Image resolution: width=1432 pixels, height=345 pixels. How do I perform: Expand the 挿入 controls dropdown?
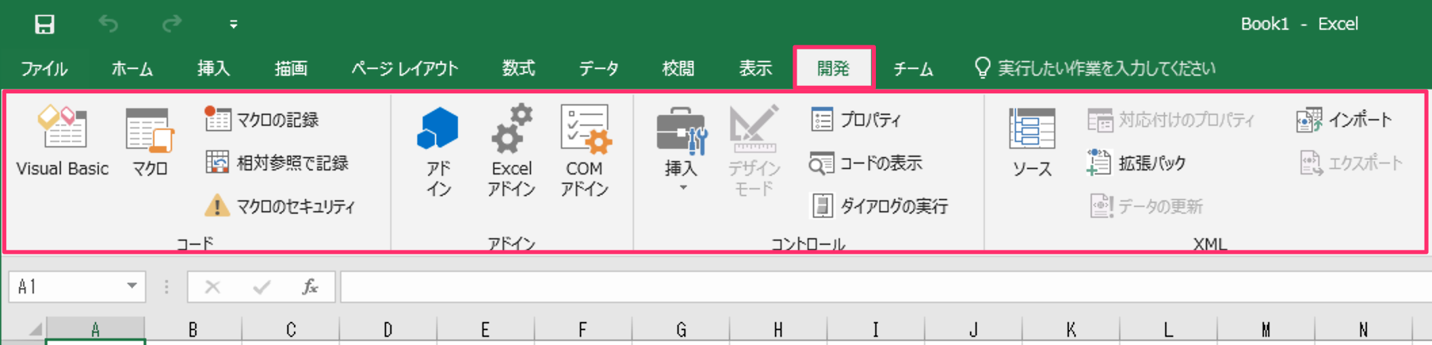[682, 187]
